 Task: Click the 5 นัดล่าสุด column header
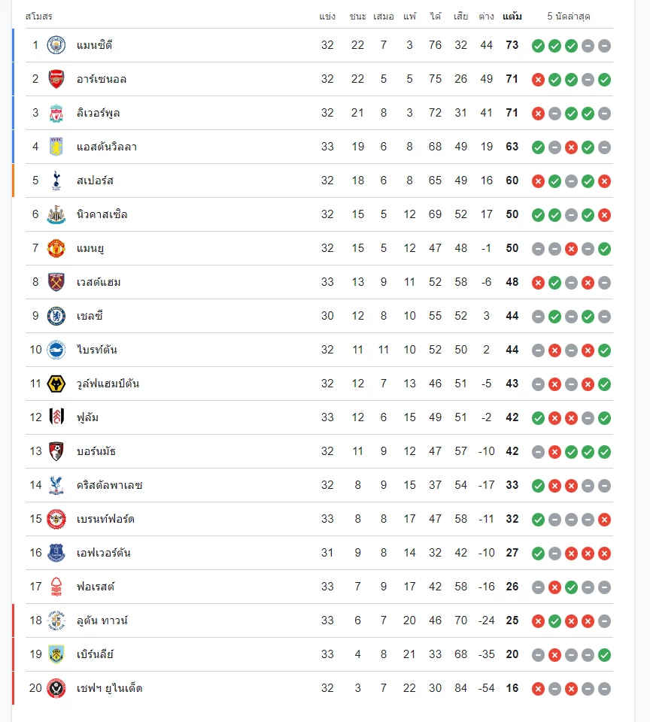tap(569, 17)
